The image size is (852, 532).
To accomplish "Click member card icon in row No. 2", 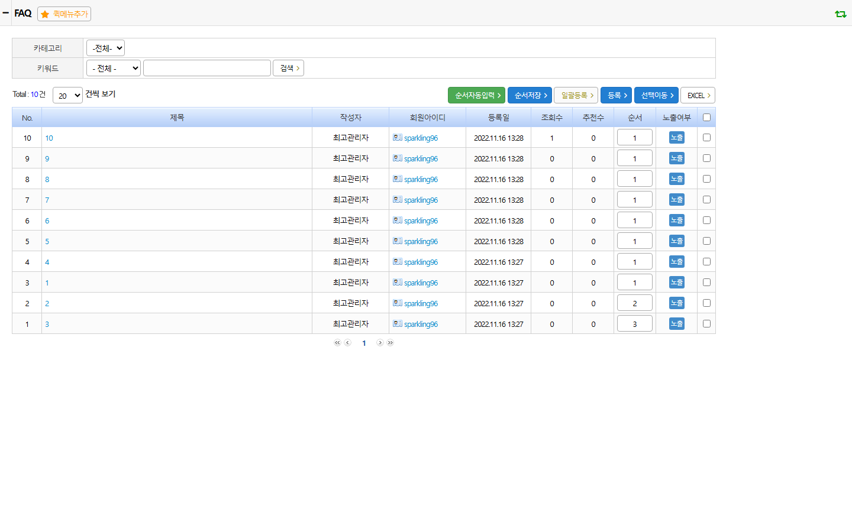I will (x=398, y=303).
